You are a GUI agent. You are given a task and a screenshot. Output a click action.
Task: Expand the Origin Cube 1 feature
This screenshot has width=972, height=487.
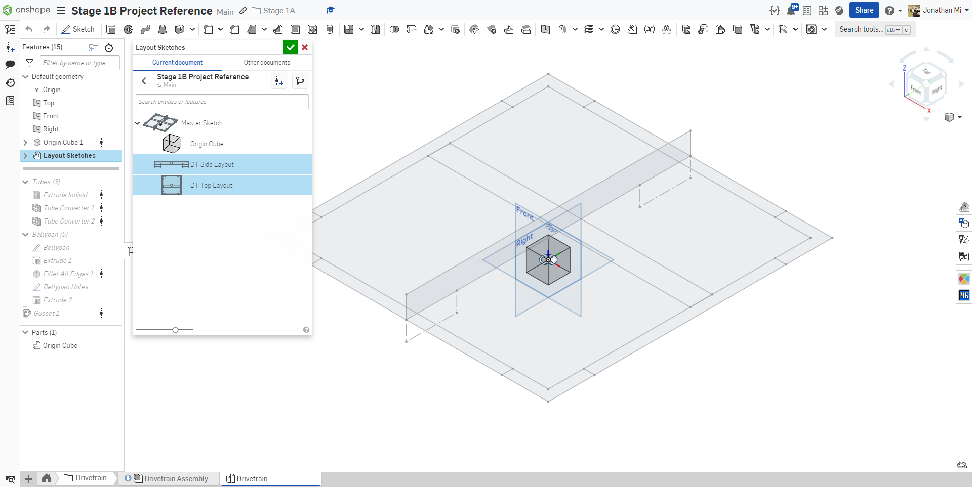(x=25, y=143)
